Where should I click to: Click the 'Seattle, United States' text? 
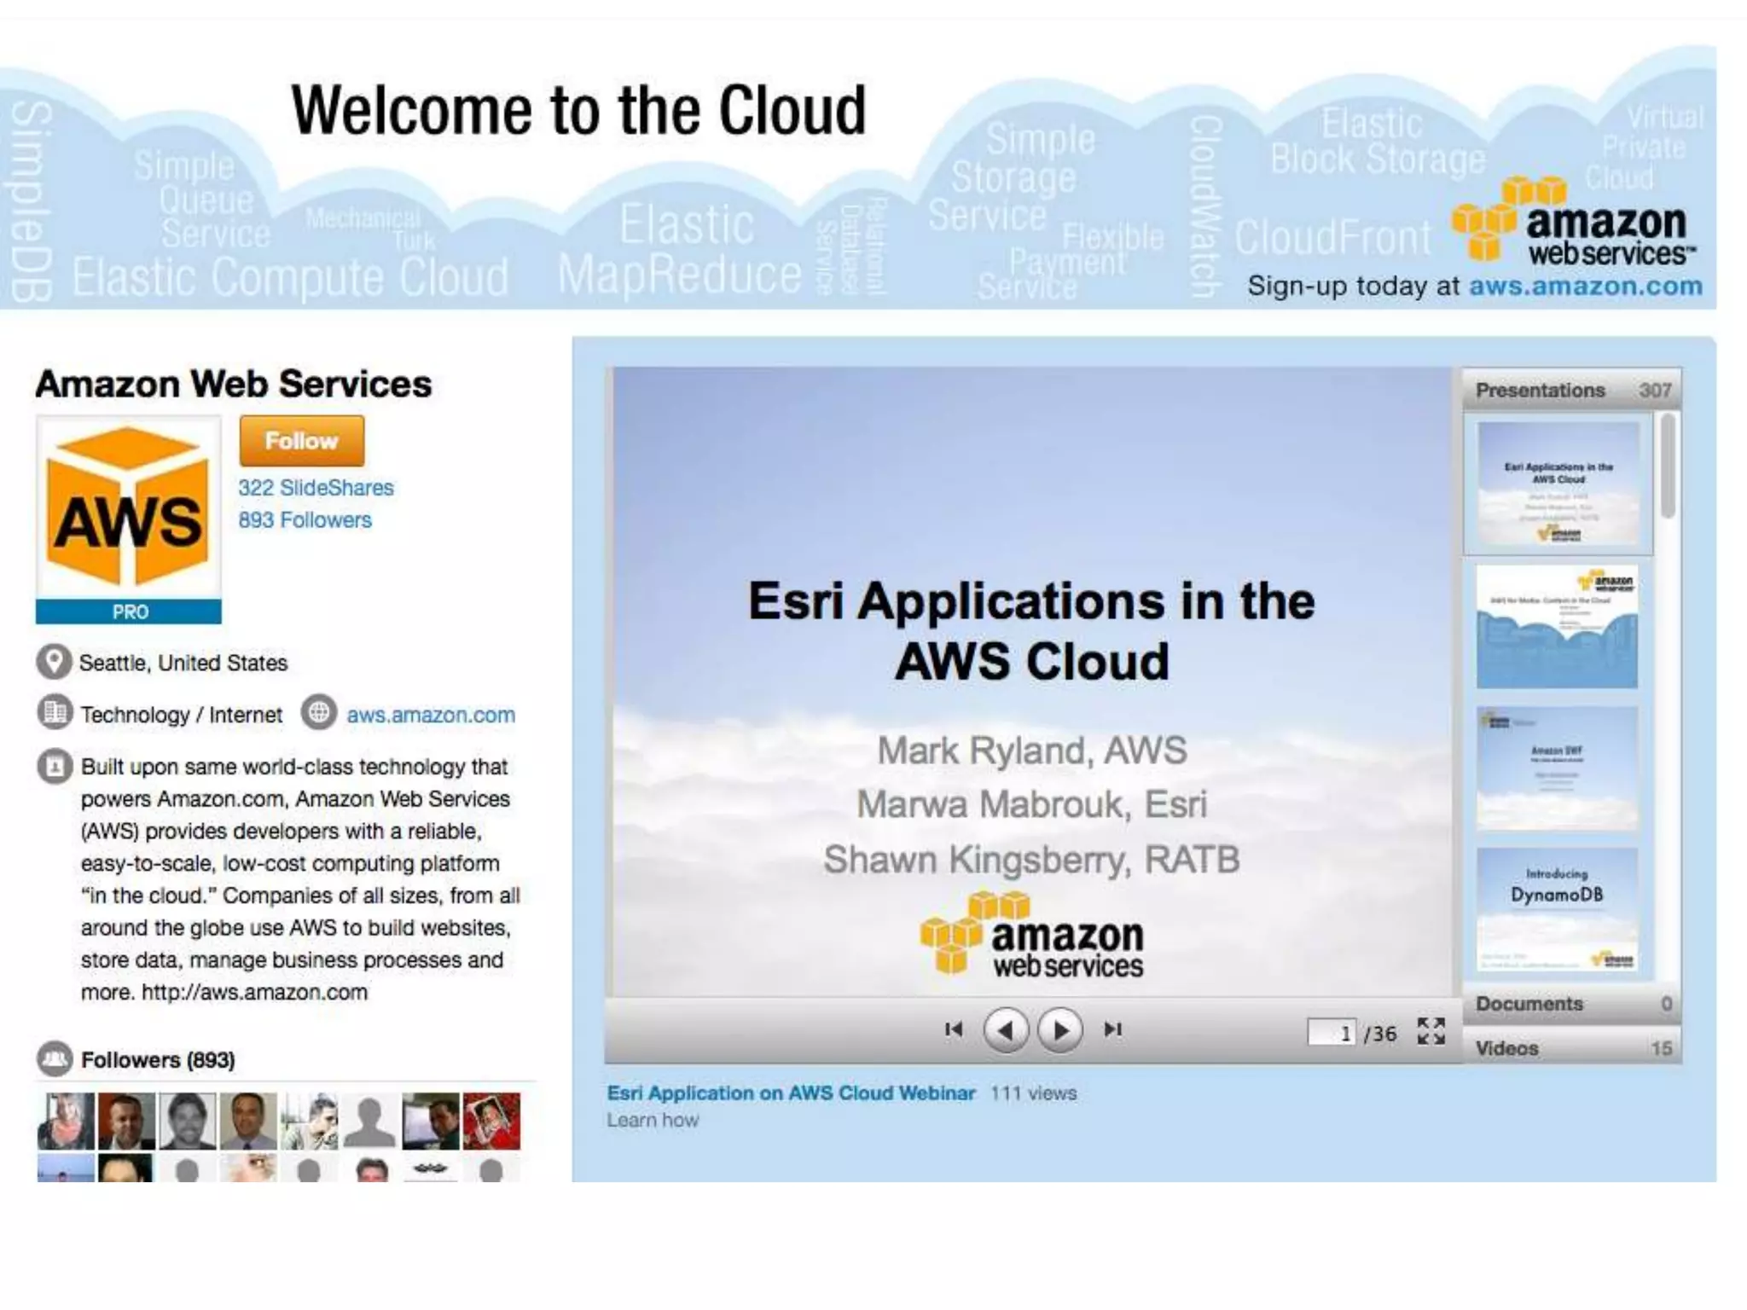(x=183, y=663)
